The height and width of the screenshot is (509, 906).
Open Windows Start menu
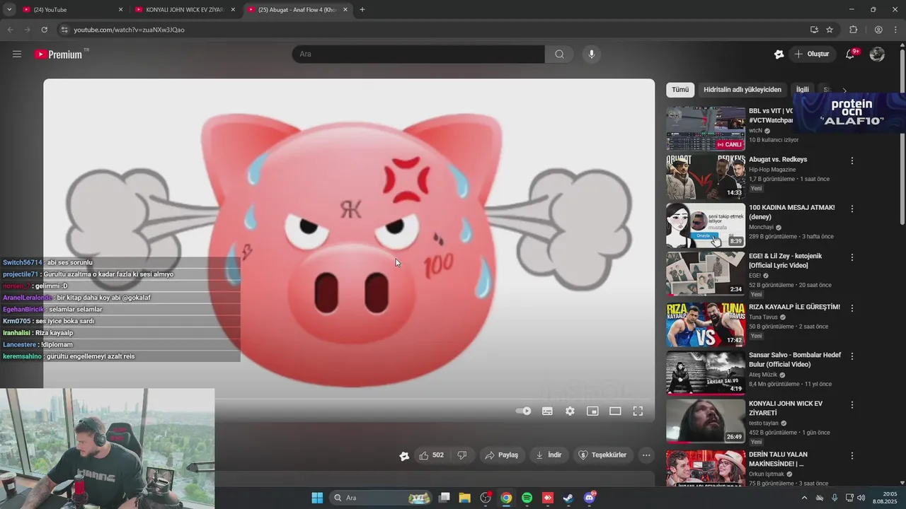coord(317,498)
